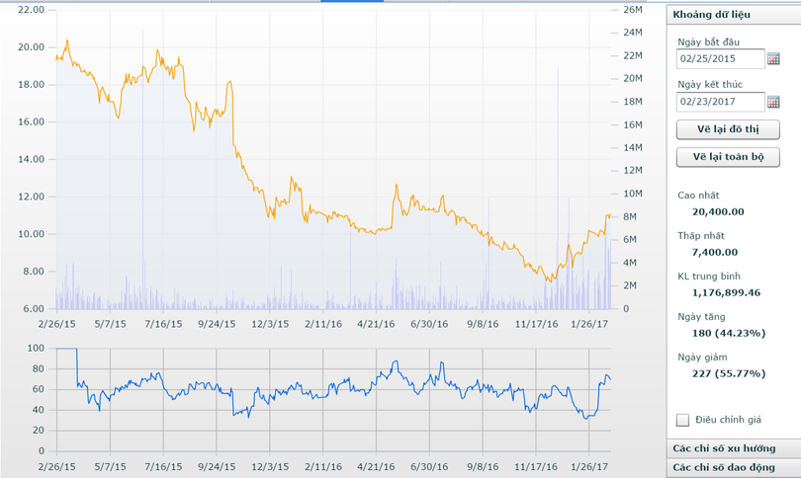Open the calendar picker for Ngày bắt đầu
Image resolution: width=801 pixels, height=478 pixels.
point(774,59)
